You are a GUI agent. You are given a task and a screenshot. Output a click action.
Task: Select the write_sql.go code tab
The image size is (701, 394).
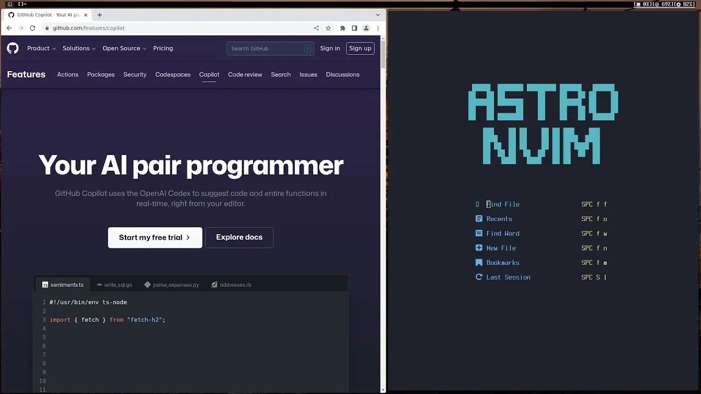point(114,285)
